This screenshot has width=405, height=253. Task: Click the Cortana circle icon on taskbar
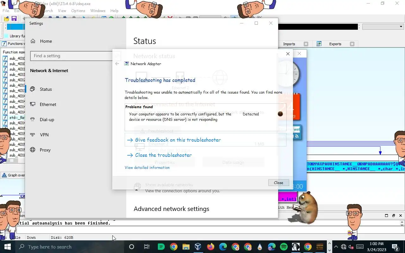click(132, 247)
